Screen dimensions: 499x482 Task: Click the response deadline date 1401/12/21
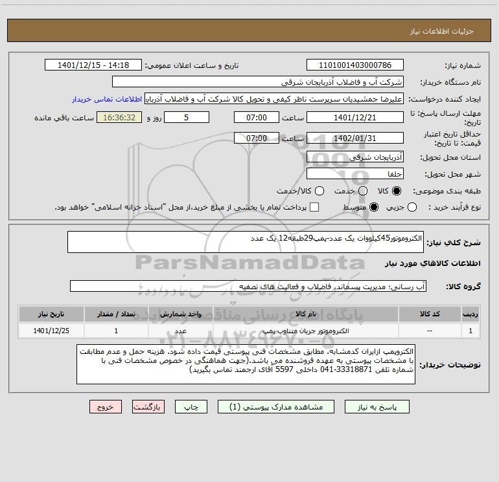355,117
